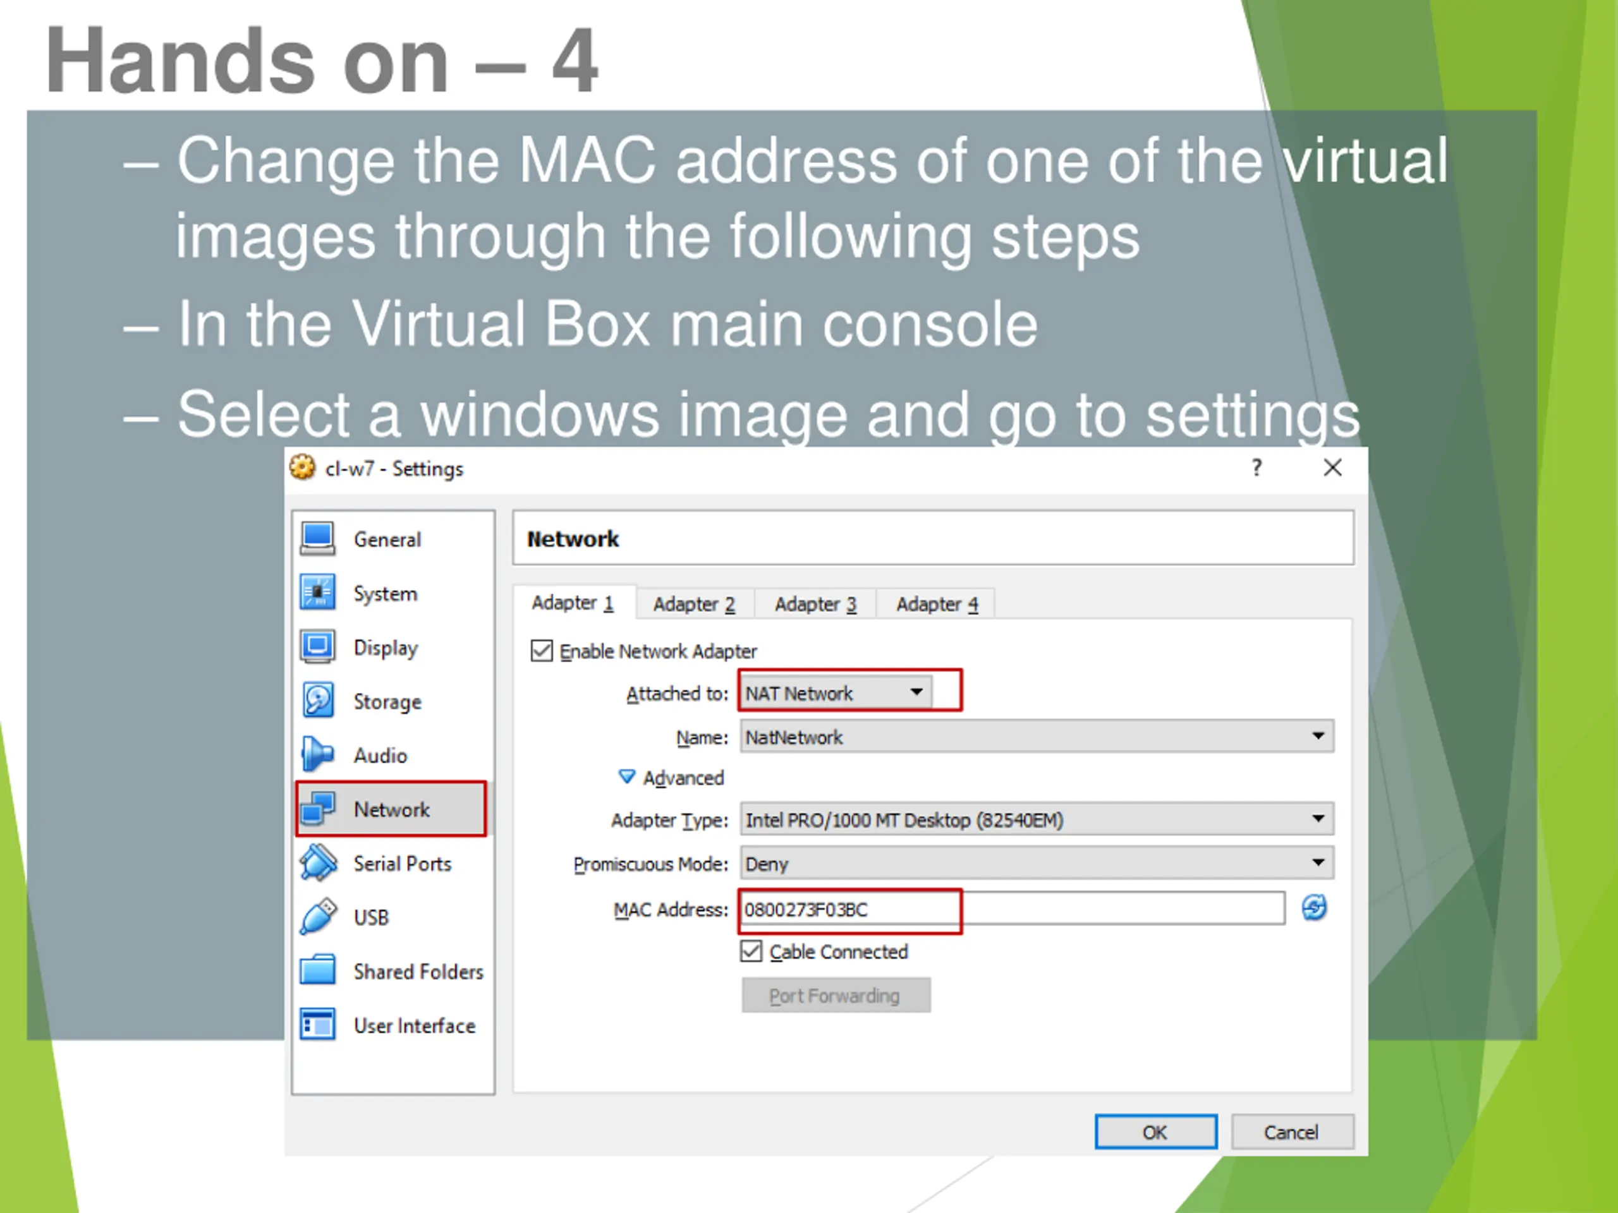Click the settings gear icon in title bar
The height and width of the screenshot is (1213, 1618).
(302, 468)
